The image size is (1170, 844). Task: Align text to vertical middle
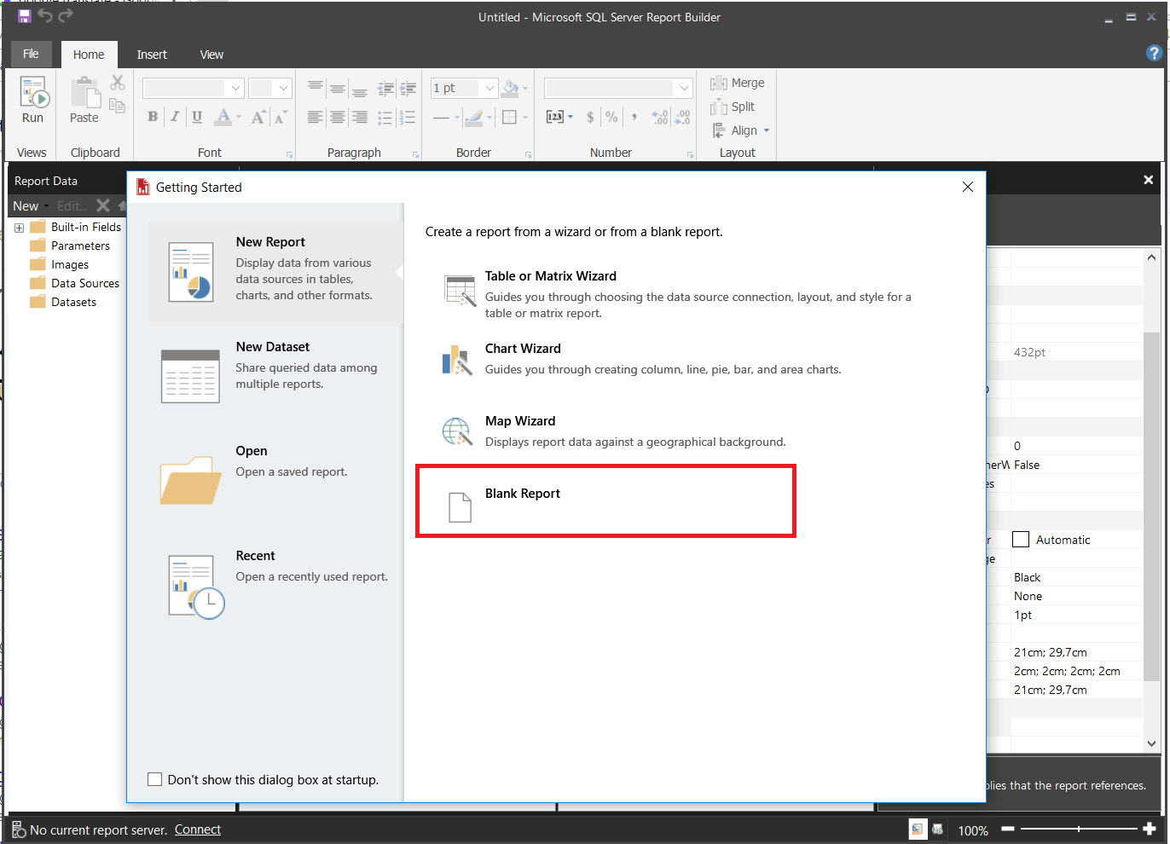(338, 88)
